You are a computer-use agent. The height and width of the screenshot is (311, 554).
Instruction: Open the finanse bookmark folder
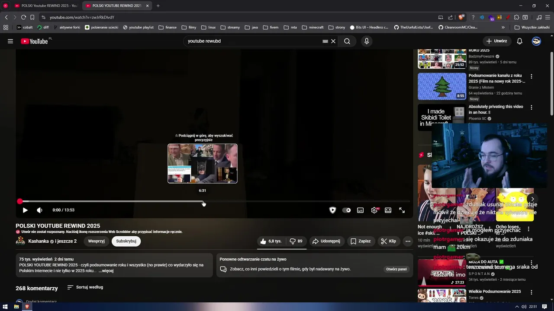[167, 27]
